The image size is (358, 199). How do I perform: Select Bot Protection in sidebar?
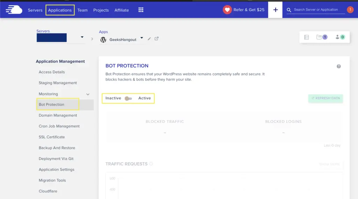[51, 104]
